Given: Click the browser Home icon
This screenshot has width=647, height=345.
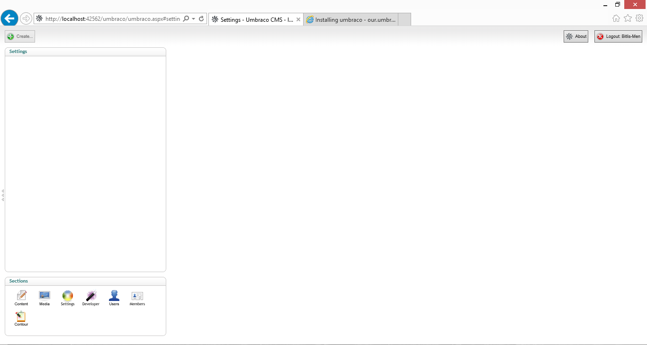Looking at the screenshot, I should [616, 18].
